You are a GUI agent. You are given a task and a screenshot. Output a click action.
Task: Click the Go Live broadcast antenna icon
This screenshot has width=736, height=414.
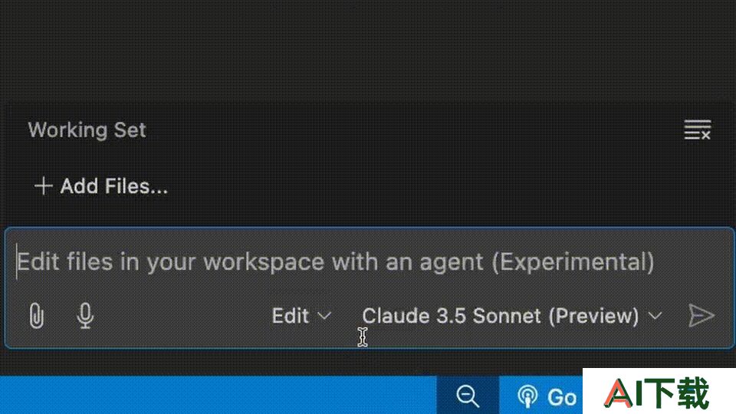point(527,396)
